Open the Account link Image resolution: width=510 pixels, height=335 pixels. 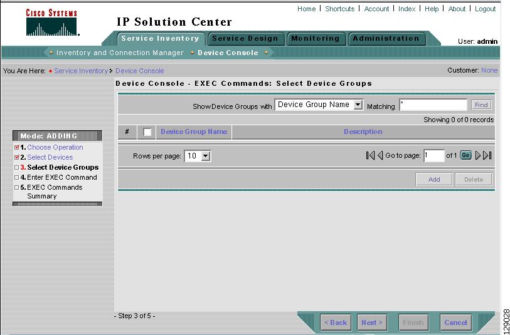tap(376, 9)
